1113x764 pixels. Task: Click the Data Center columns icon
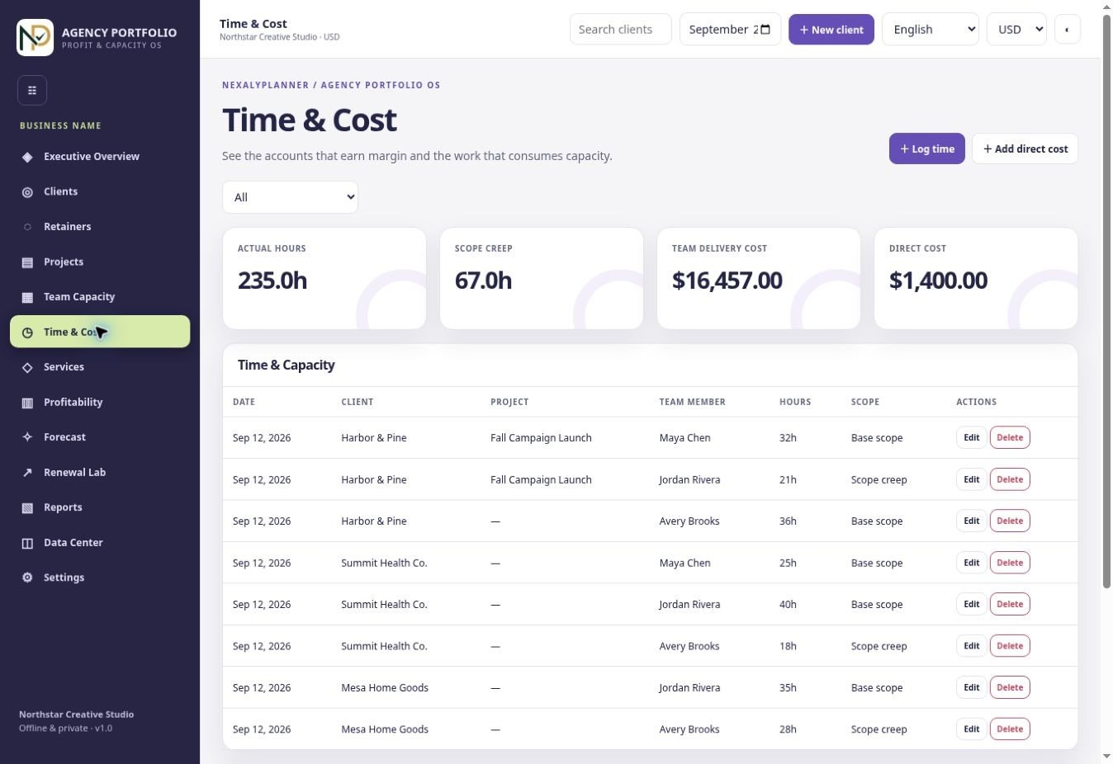click(x=27, y=543)
